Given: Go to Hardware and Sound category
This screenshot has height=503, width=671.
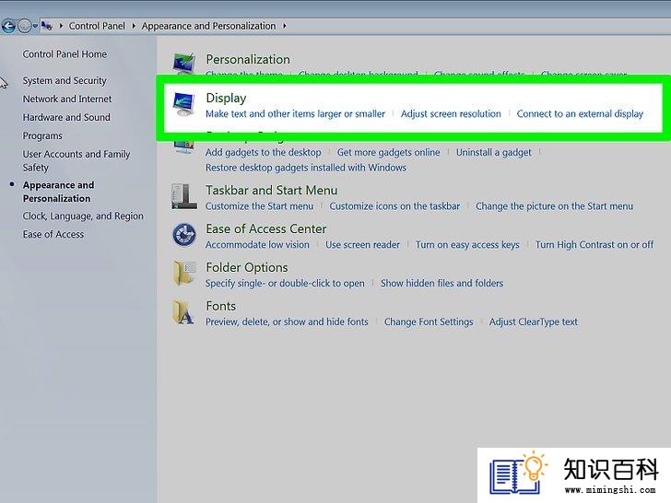Looking at the screenshot, I should click(x=66, y=118).
